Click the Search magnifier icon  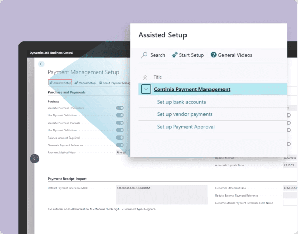[x=144, y=55]
